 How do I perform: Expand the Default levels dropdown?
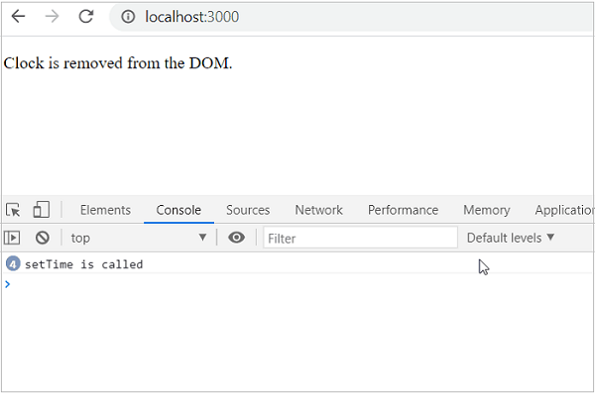pyautogui.click(x=511, y=238)
